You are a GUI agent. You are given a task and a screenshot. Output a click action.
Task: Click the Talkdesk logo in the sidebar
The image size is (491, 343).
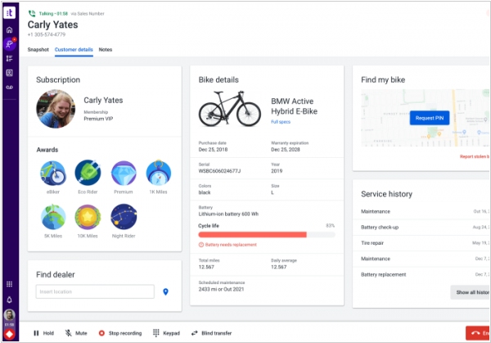(9, 13)
